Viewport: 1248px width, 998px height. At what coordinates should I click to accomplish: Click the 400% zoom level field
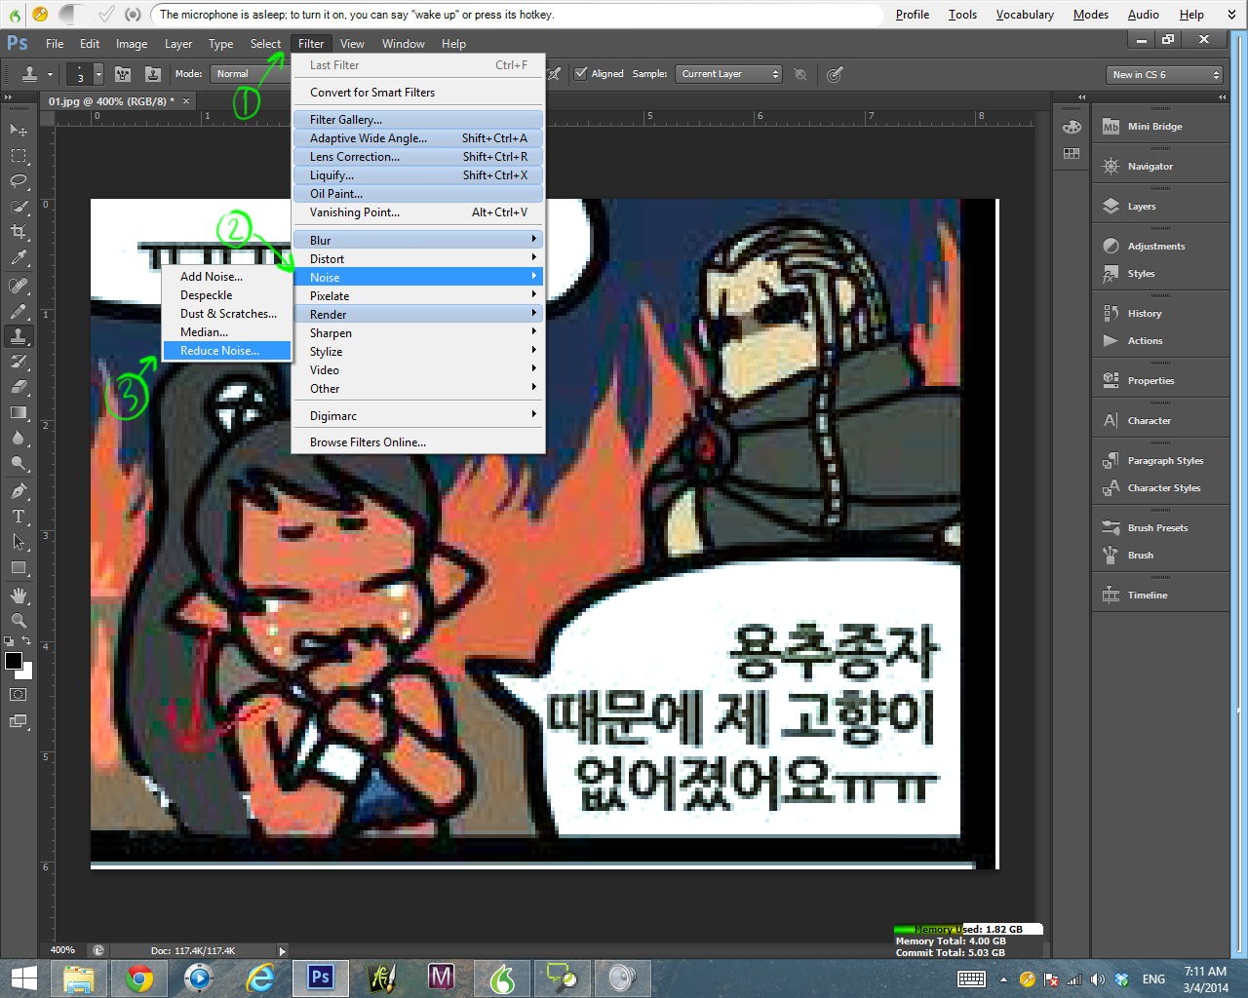tap(64, 950)
